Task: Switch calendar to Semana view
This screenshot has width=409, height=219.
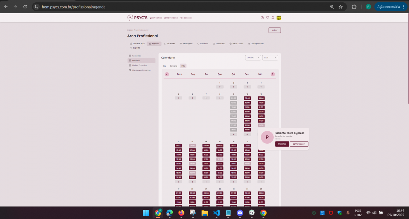Action: pos(173,66)
